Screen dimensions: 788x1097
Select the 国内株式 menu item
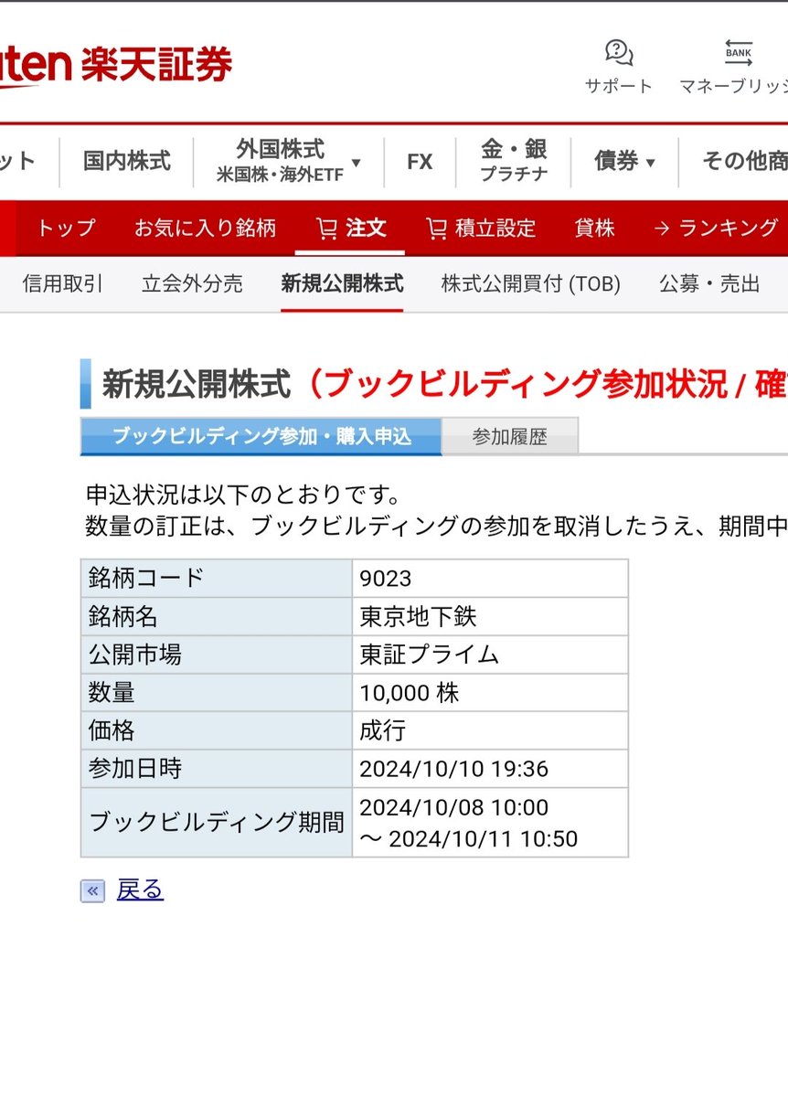127,161
